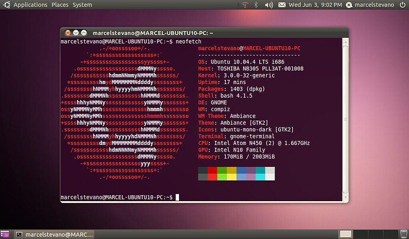Close the terminal window
The image size is (409, 239).
68,33
